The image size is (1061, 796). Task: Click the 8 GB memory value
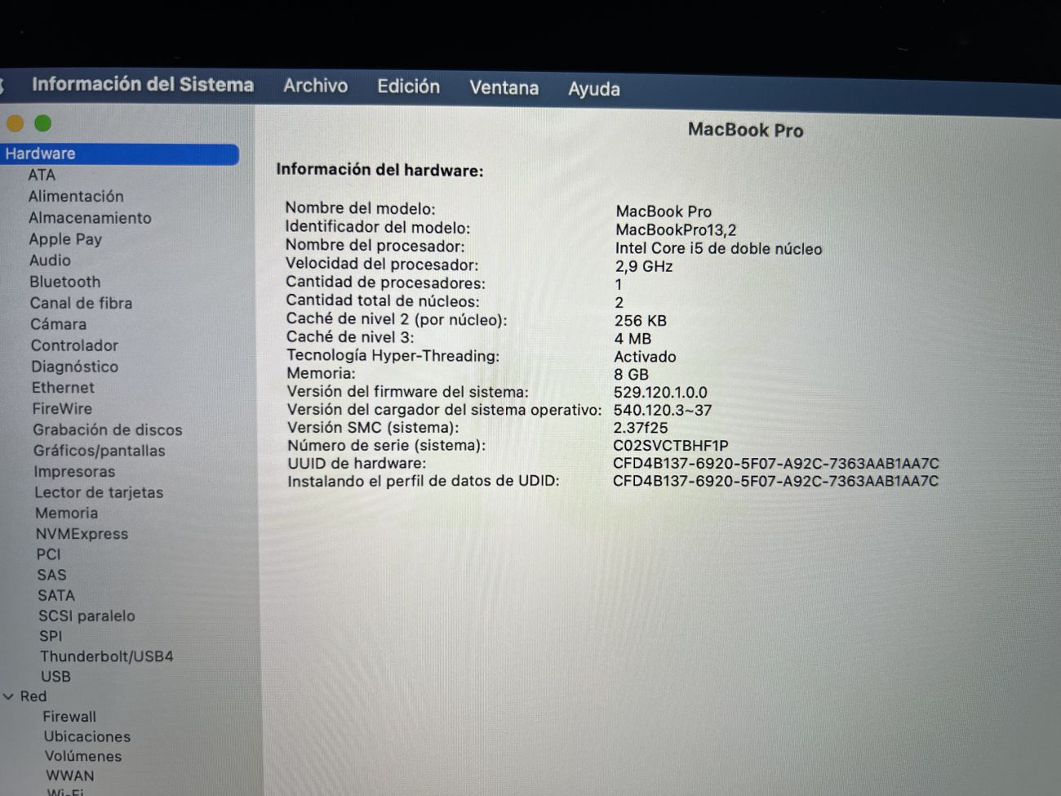(x=631, y=375)
